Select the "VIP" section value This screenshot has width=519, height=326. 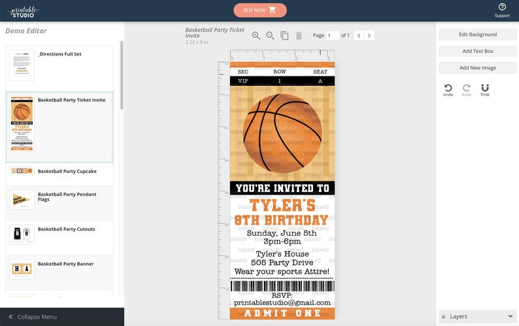pyautogui.click(x=243, y=81)
